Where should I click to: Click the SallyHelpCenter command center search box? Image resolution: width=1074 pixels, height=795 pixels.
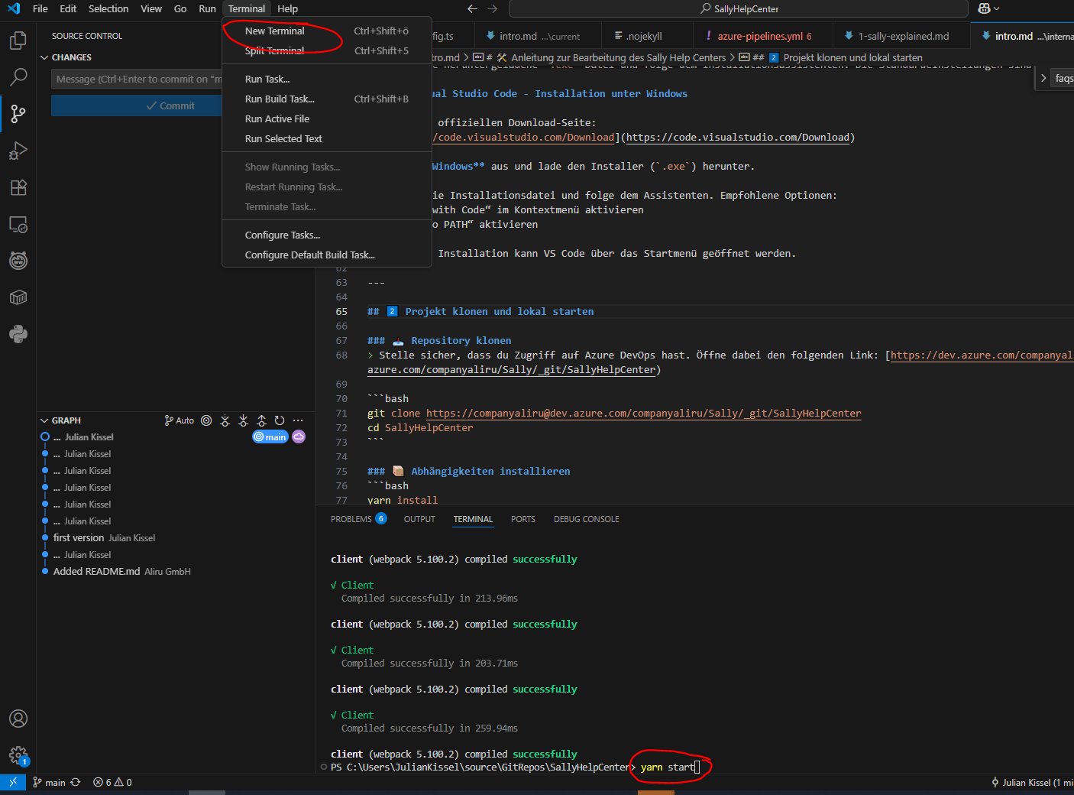point(738,8)
